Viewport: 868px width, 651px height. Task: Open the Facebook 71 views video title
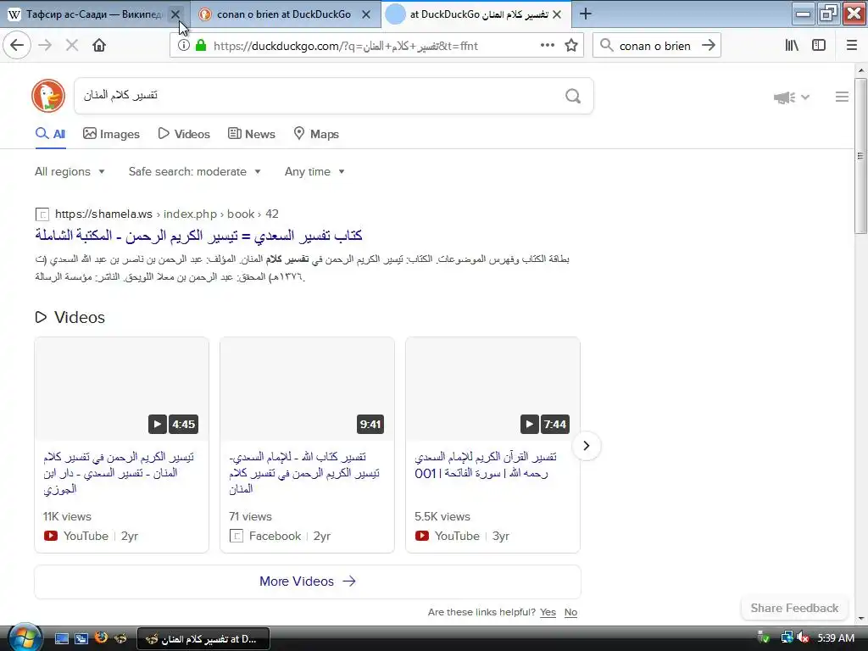[x=304, y=473]
